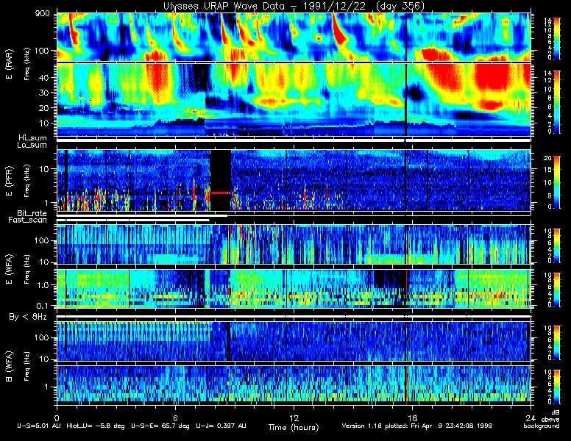
Task: Click the bottom B WFA spectrogram panel
Action: pyautogui.click(x=294, y=384)
